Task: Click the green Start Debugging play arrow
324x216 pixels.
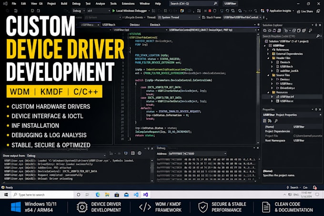Action: [x=113, y=11]
